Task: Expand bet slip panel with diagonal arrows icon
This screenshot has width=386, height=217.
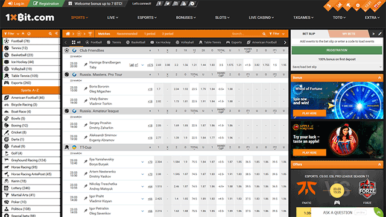Action: [x=380, y=34]
